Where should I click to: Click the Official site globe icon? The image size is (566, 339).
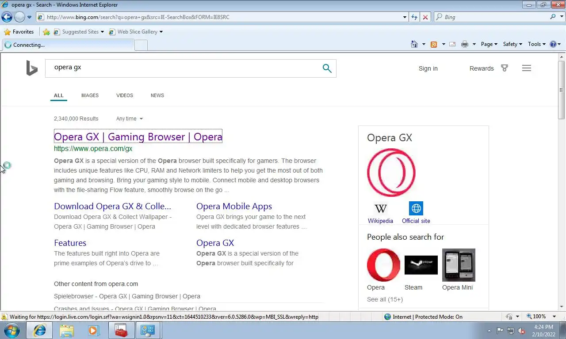coord(416,208)
